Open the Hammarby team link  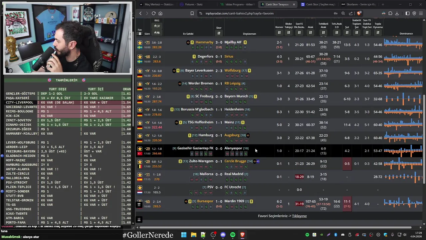click(x=204, y=42)
